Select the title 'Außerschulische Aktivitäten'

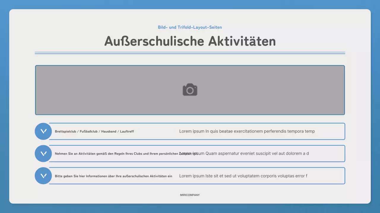[x=190, y=41]
